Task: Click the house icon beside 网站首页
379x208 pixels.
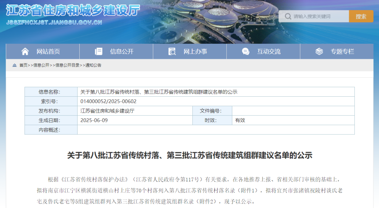Action: click(x=25, y=51)
